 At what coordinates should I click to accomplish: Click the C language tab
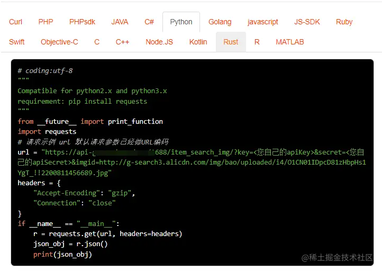pyautogui.click(x=97, y=42)
